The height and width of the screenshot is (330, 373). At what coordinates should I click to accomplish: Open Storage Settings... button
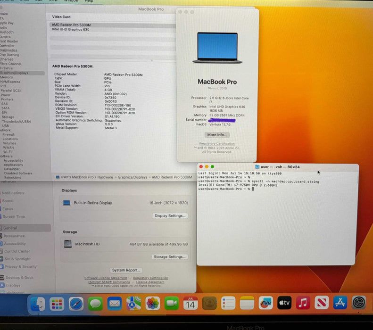tap(170, 257)
